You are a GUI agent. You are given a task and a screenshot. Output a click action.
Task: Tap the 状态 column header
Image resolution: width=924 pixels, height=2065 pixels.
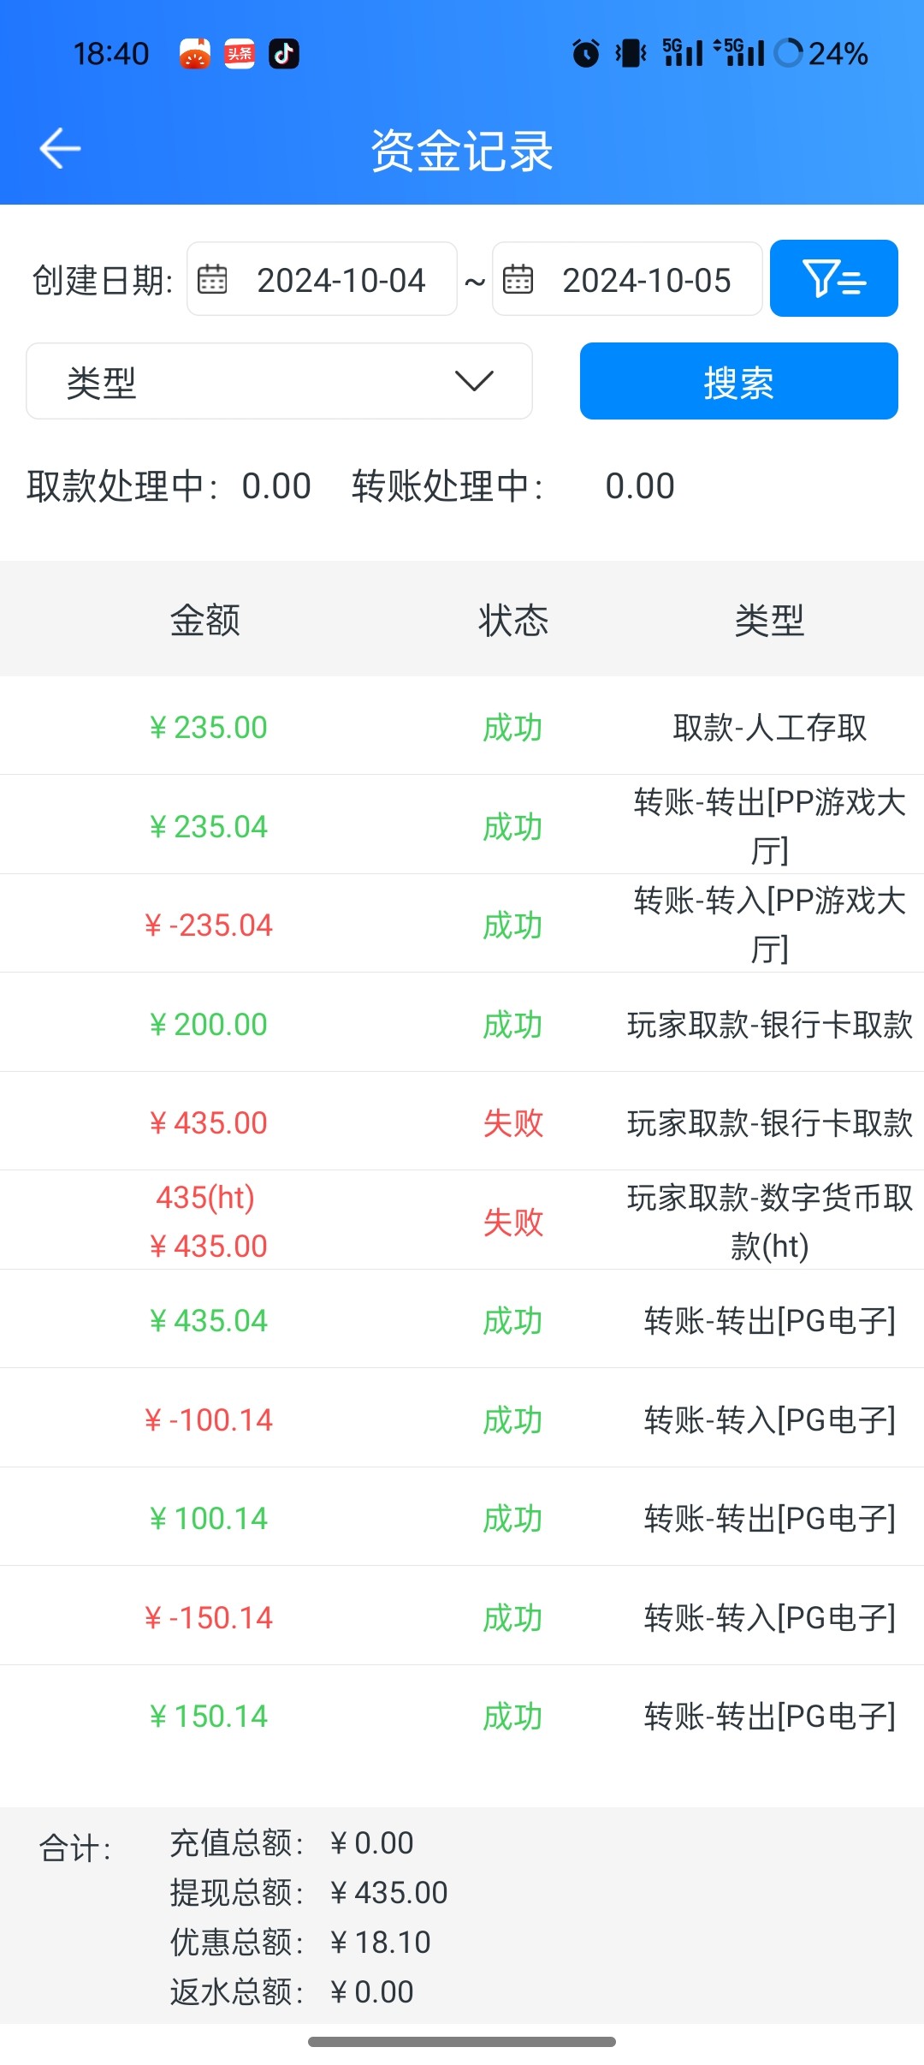(512, 620)
